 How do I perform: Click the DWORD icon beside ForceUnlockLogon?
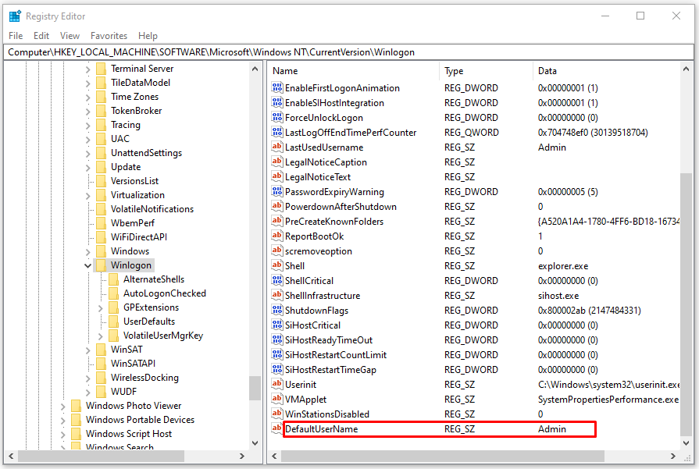276,117
